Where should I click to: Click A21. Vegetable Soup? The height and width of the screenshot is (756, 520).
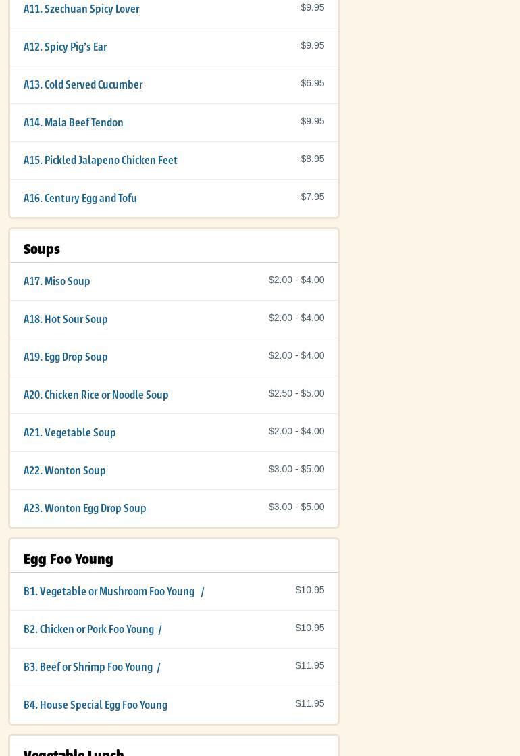[70, 433]
